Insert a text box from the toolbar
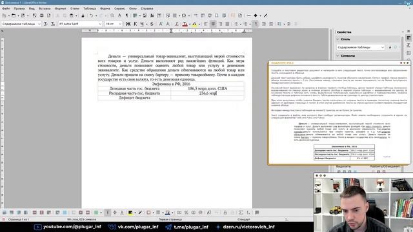 (159, 15)
